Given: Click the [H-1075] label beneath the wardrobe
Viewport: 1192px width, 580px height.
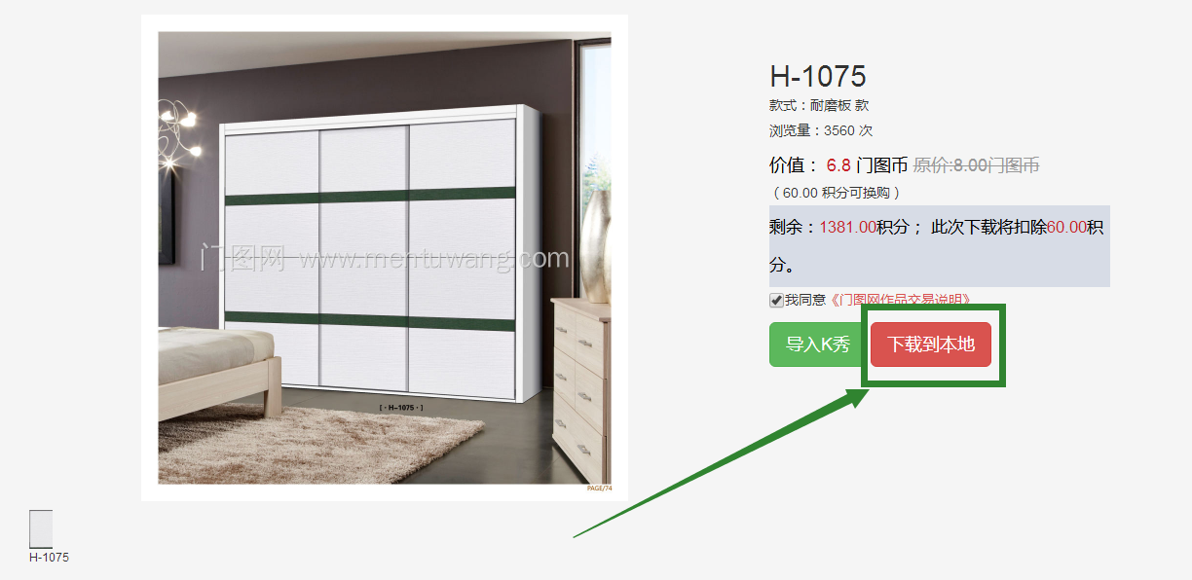Looking at the screenshot, I should (x=400, y=407).
